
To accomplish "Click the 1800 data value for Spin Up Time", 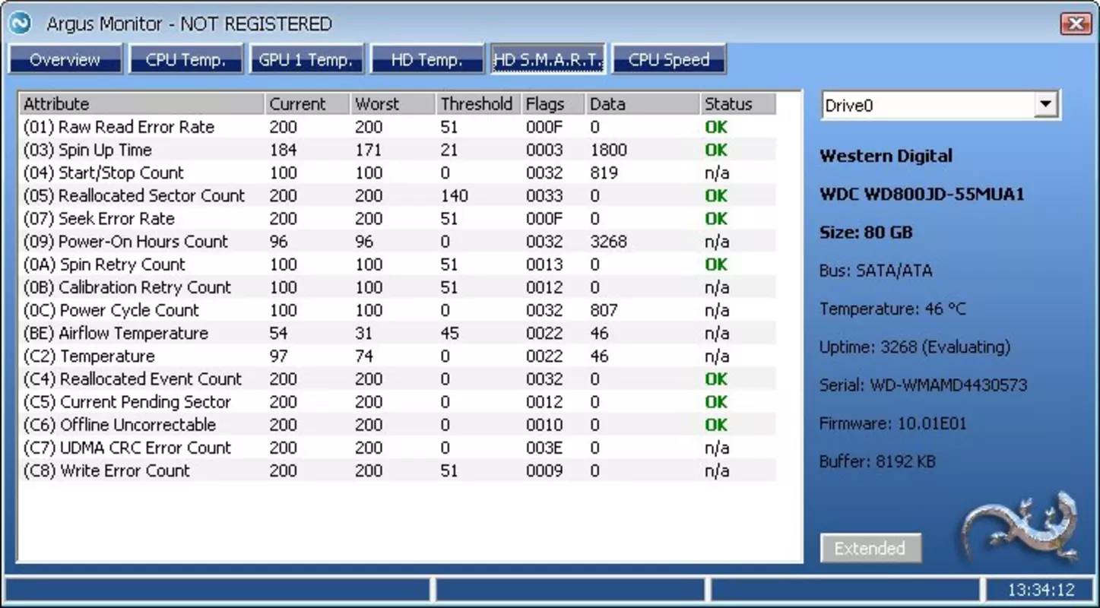I will [x=608, y=150].
